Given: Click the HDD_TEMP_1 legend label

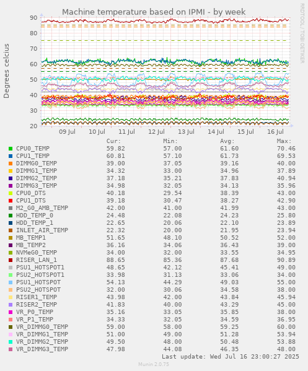Looking at the screenshot, I should pyautogui.click(x=35, y=223).
